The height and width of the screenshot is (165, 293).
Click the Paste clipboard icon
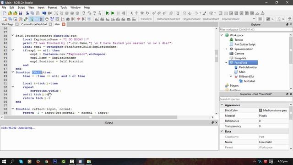[x=38, y=13]
